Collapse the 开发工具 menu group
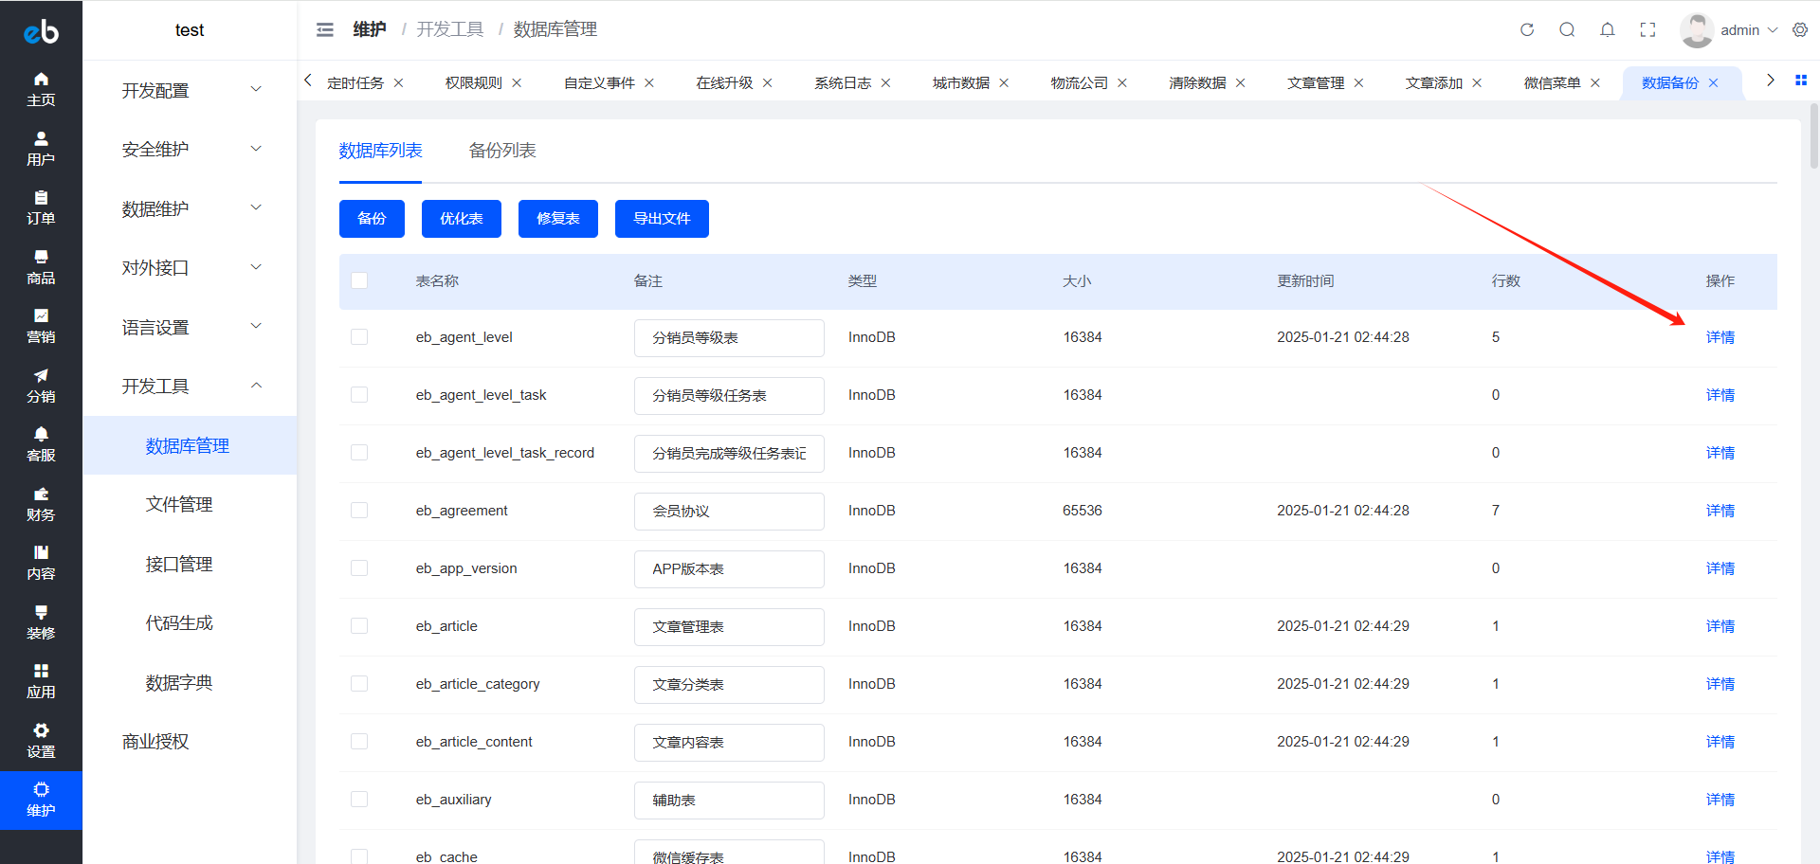The image size is (1820, 864). click(190, 386)
